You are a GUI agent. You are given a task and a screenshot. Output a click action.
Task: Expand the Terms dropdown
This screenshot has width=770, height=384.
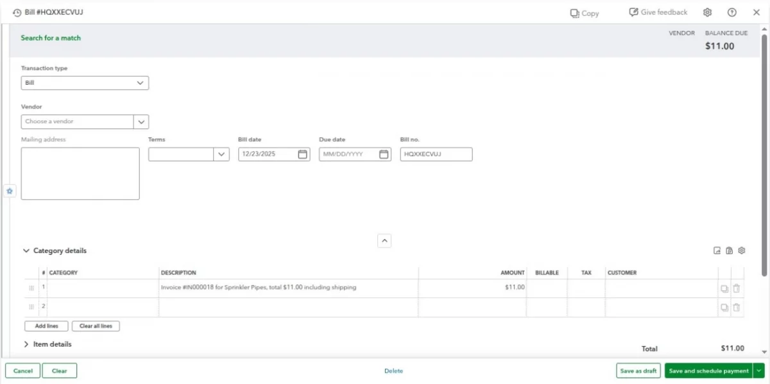pyautogui.click(x=221, y=154)
